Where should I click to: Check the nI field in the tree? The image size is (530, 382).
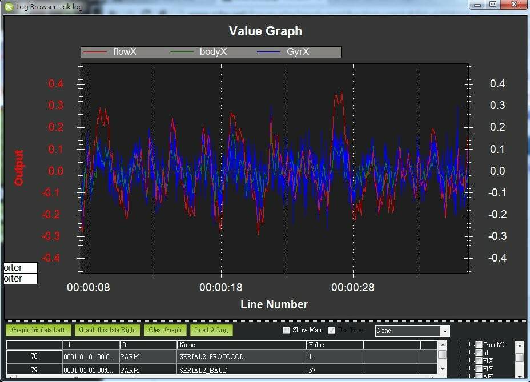[x=479, y=352]
